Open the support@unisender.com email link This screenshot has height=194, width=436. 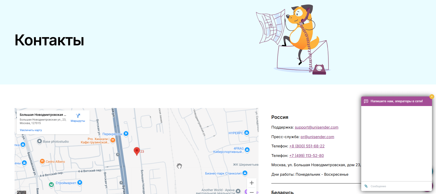[317, 127]
